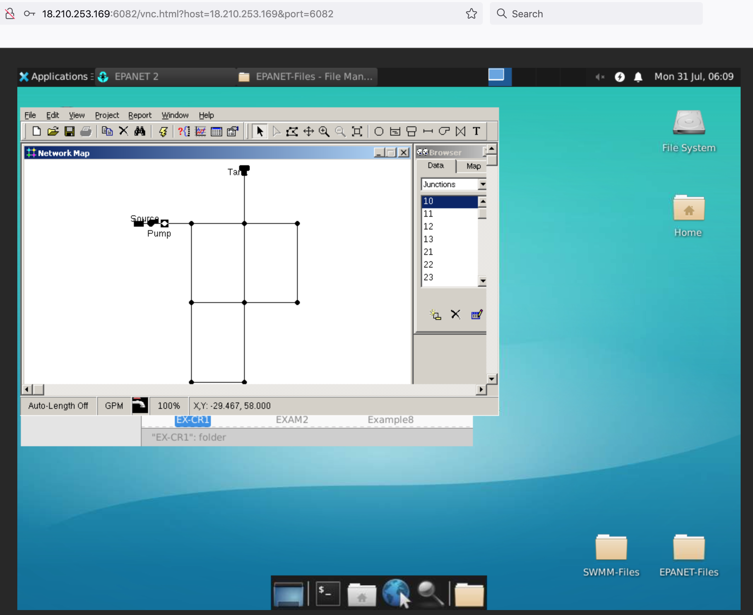Click the Browser Edit object button

coord(476,314)
